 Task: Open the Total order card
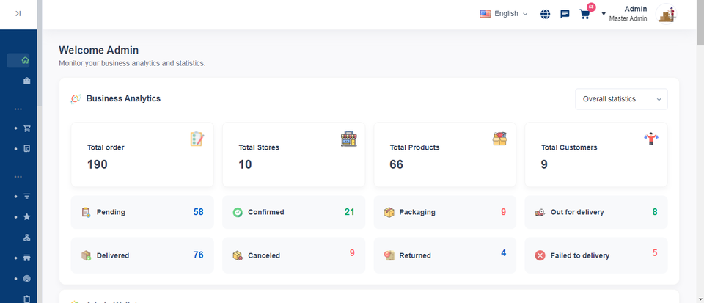(142, 154)
